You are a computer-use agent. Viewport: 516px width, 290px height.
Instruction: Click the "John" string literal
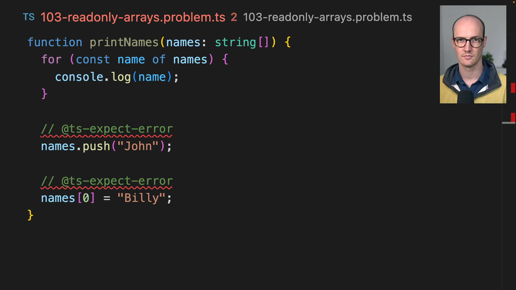138,146
